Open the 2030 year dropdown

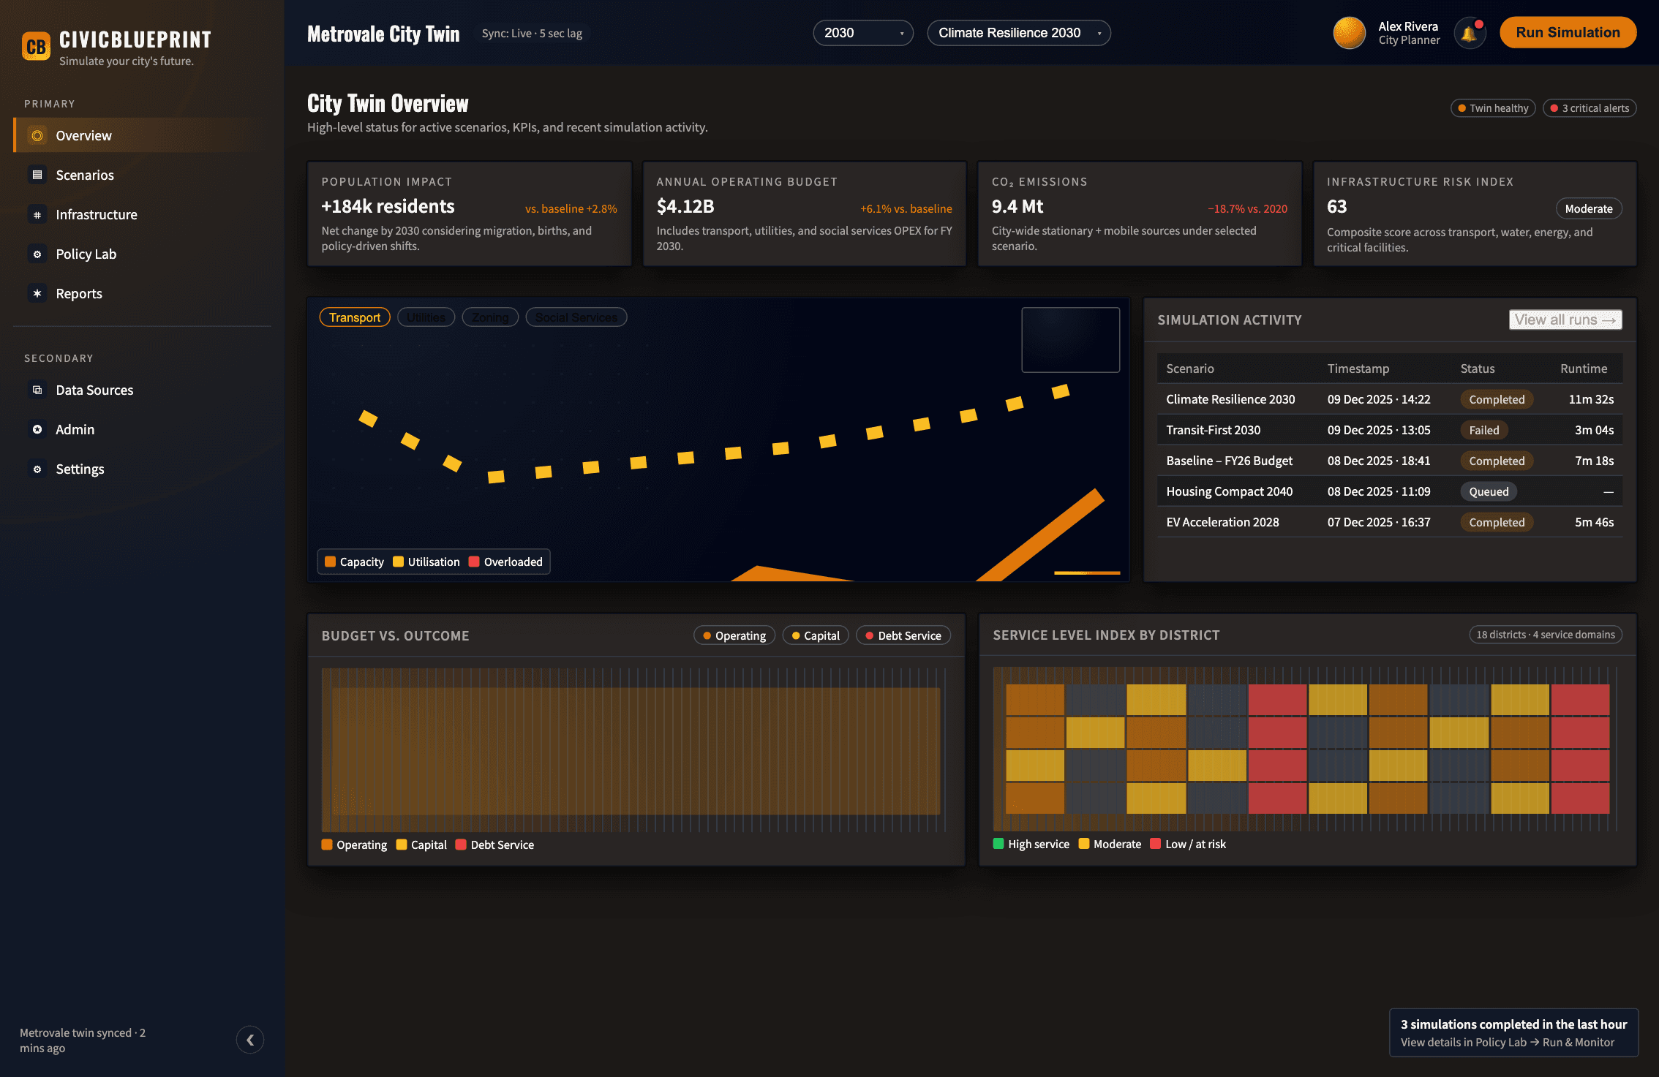862,34
